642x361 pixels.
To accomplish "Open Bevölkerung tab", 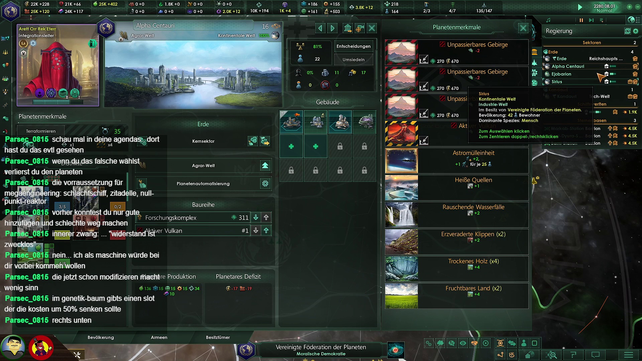I will [101, 337].
